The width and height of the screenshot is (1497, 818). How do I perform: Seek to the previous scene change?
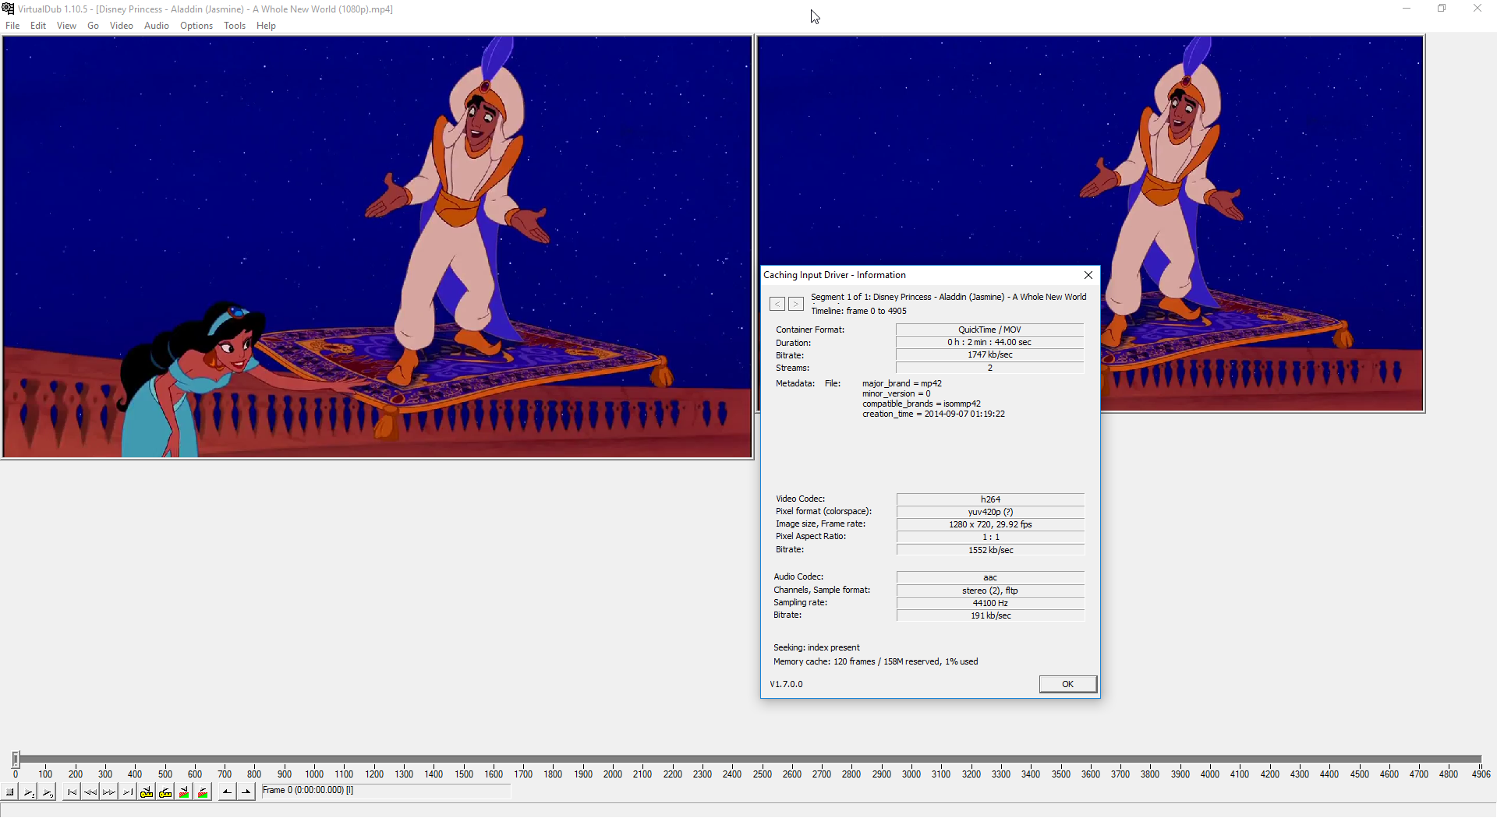[x=184, y=792]
